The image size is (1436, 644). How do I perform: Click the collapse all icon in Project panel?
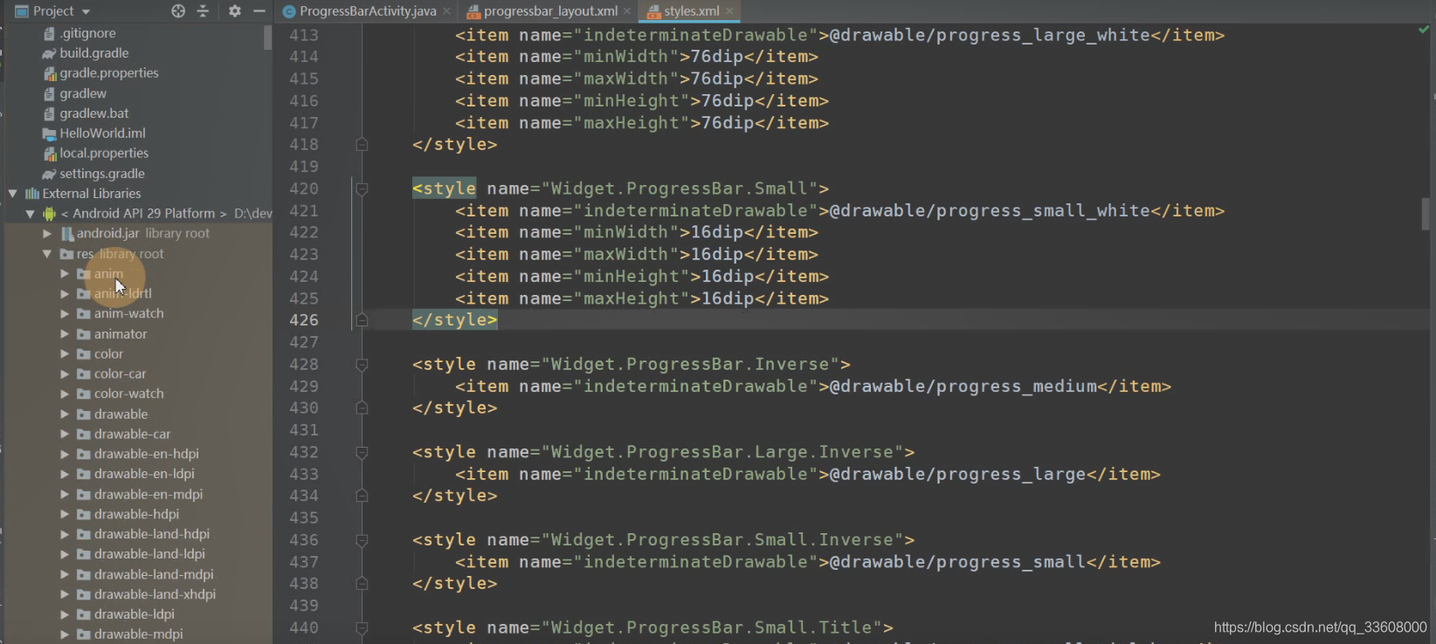pos(203,11)
